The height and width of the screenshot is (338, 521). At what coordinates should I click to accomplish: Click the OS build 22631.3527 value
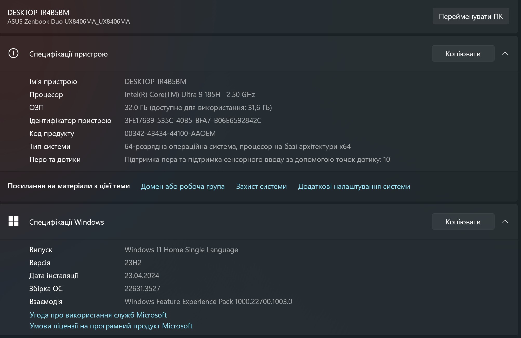point(142,288)
